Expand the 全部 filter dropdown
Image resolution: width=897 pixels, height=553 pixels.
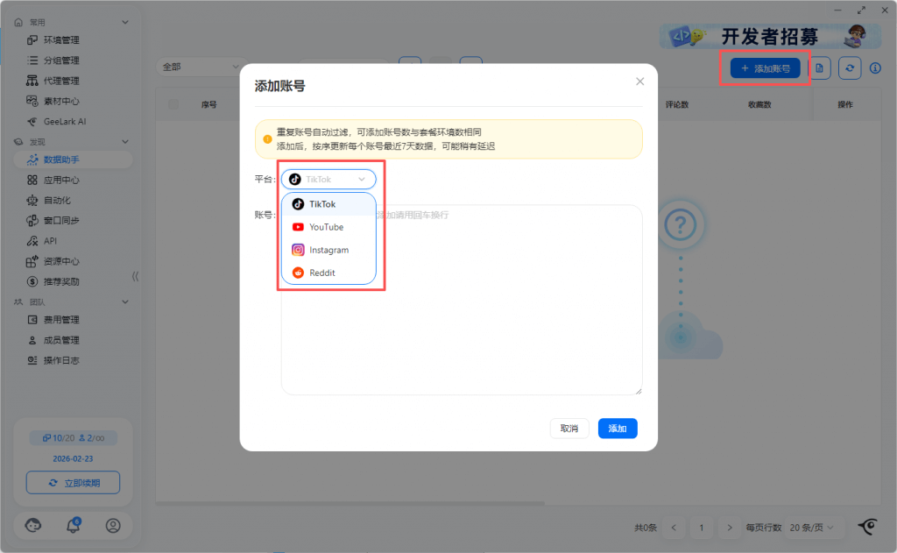201,67
